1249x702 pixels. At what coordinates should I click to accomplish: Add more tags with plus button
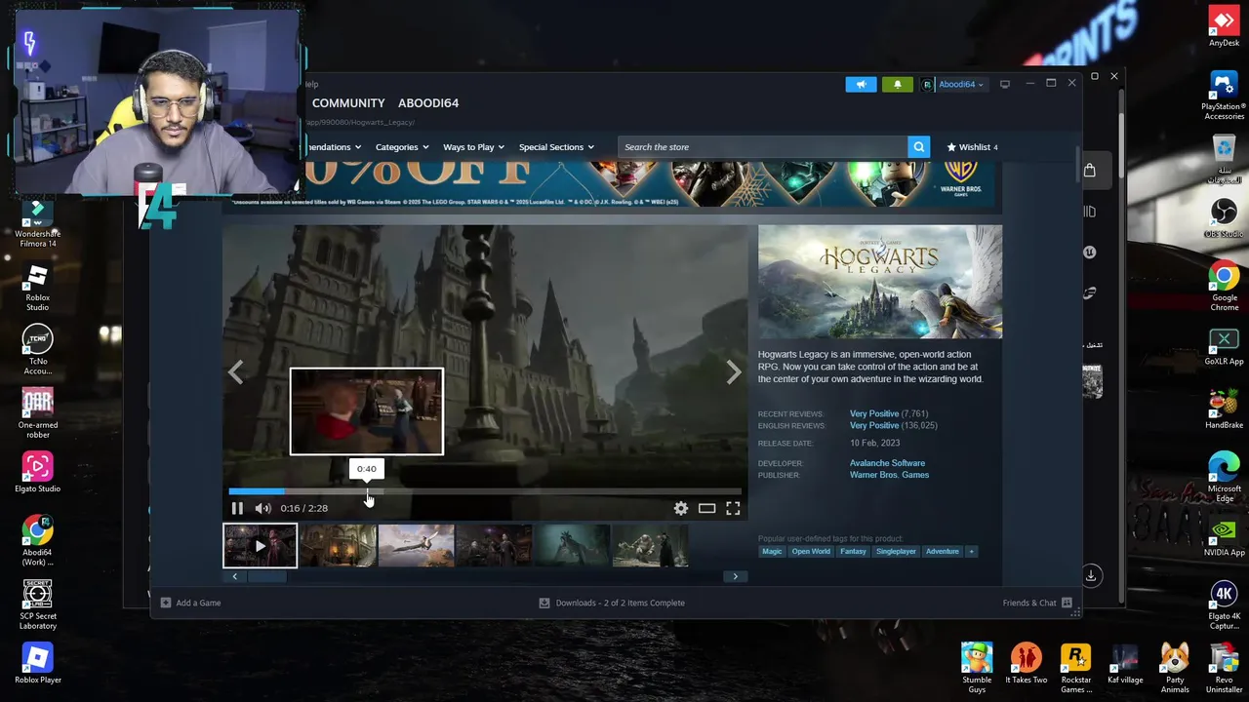971,552
